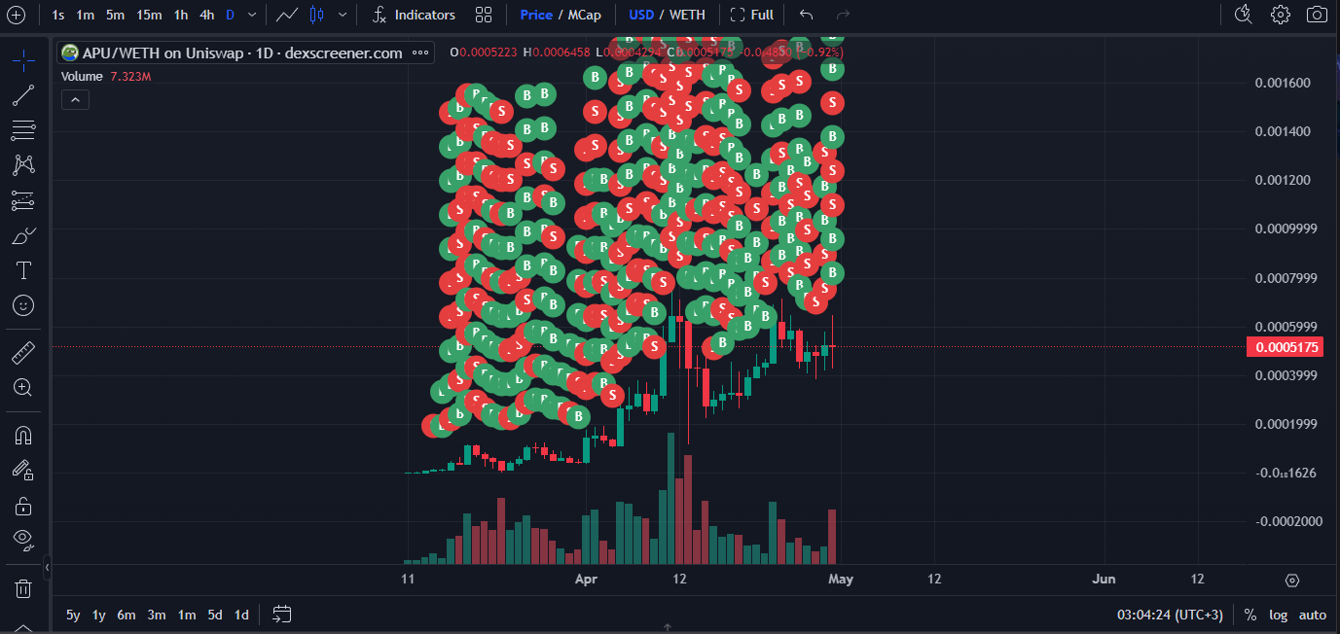Viewport: 1340px width, 634px height.
Task: Select the 6m date range
Action: click(127, 615)
